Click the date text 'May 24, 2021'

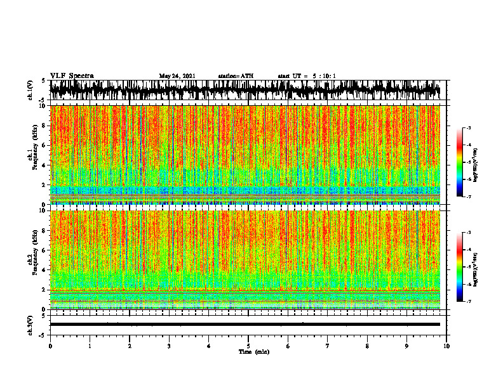(177, 76)
